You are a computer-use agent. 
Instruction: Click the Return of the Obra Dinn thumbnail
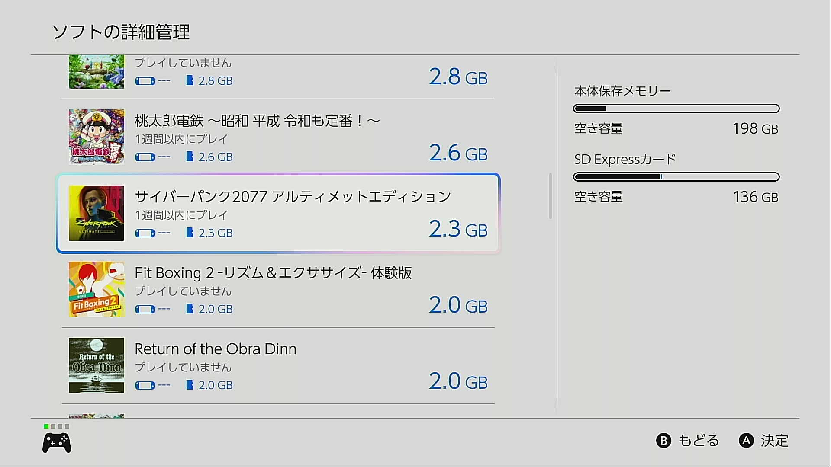tap(97, 365)
